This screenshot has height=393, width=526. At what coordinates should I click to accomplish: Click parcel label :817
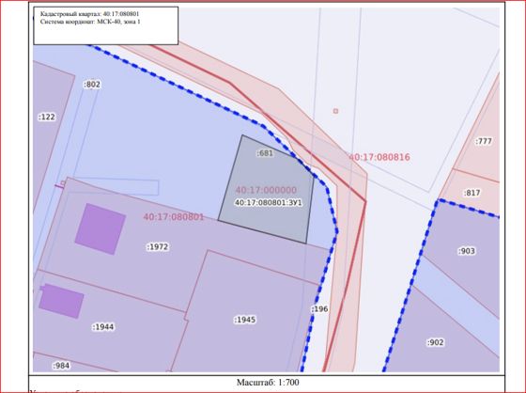pyautogui.click(x=472, y=193)
